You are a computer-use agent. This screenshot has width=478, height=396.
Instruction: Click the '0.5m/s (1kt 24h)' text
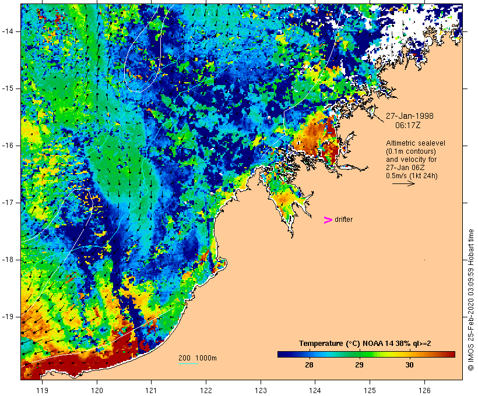[412, 176]
